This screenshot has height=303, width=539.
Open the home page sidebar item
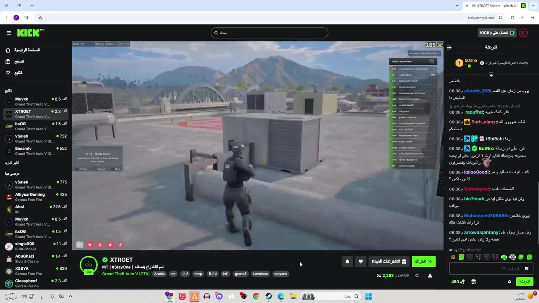22,50
